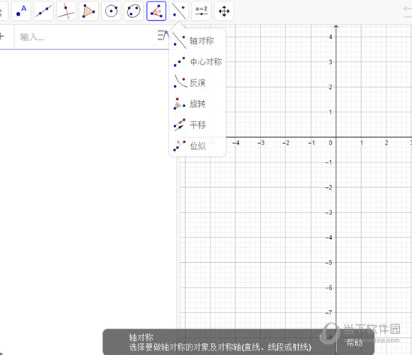
Task: Select the Polygon tool
Action: (x=88, y=11)
